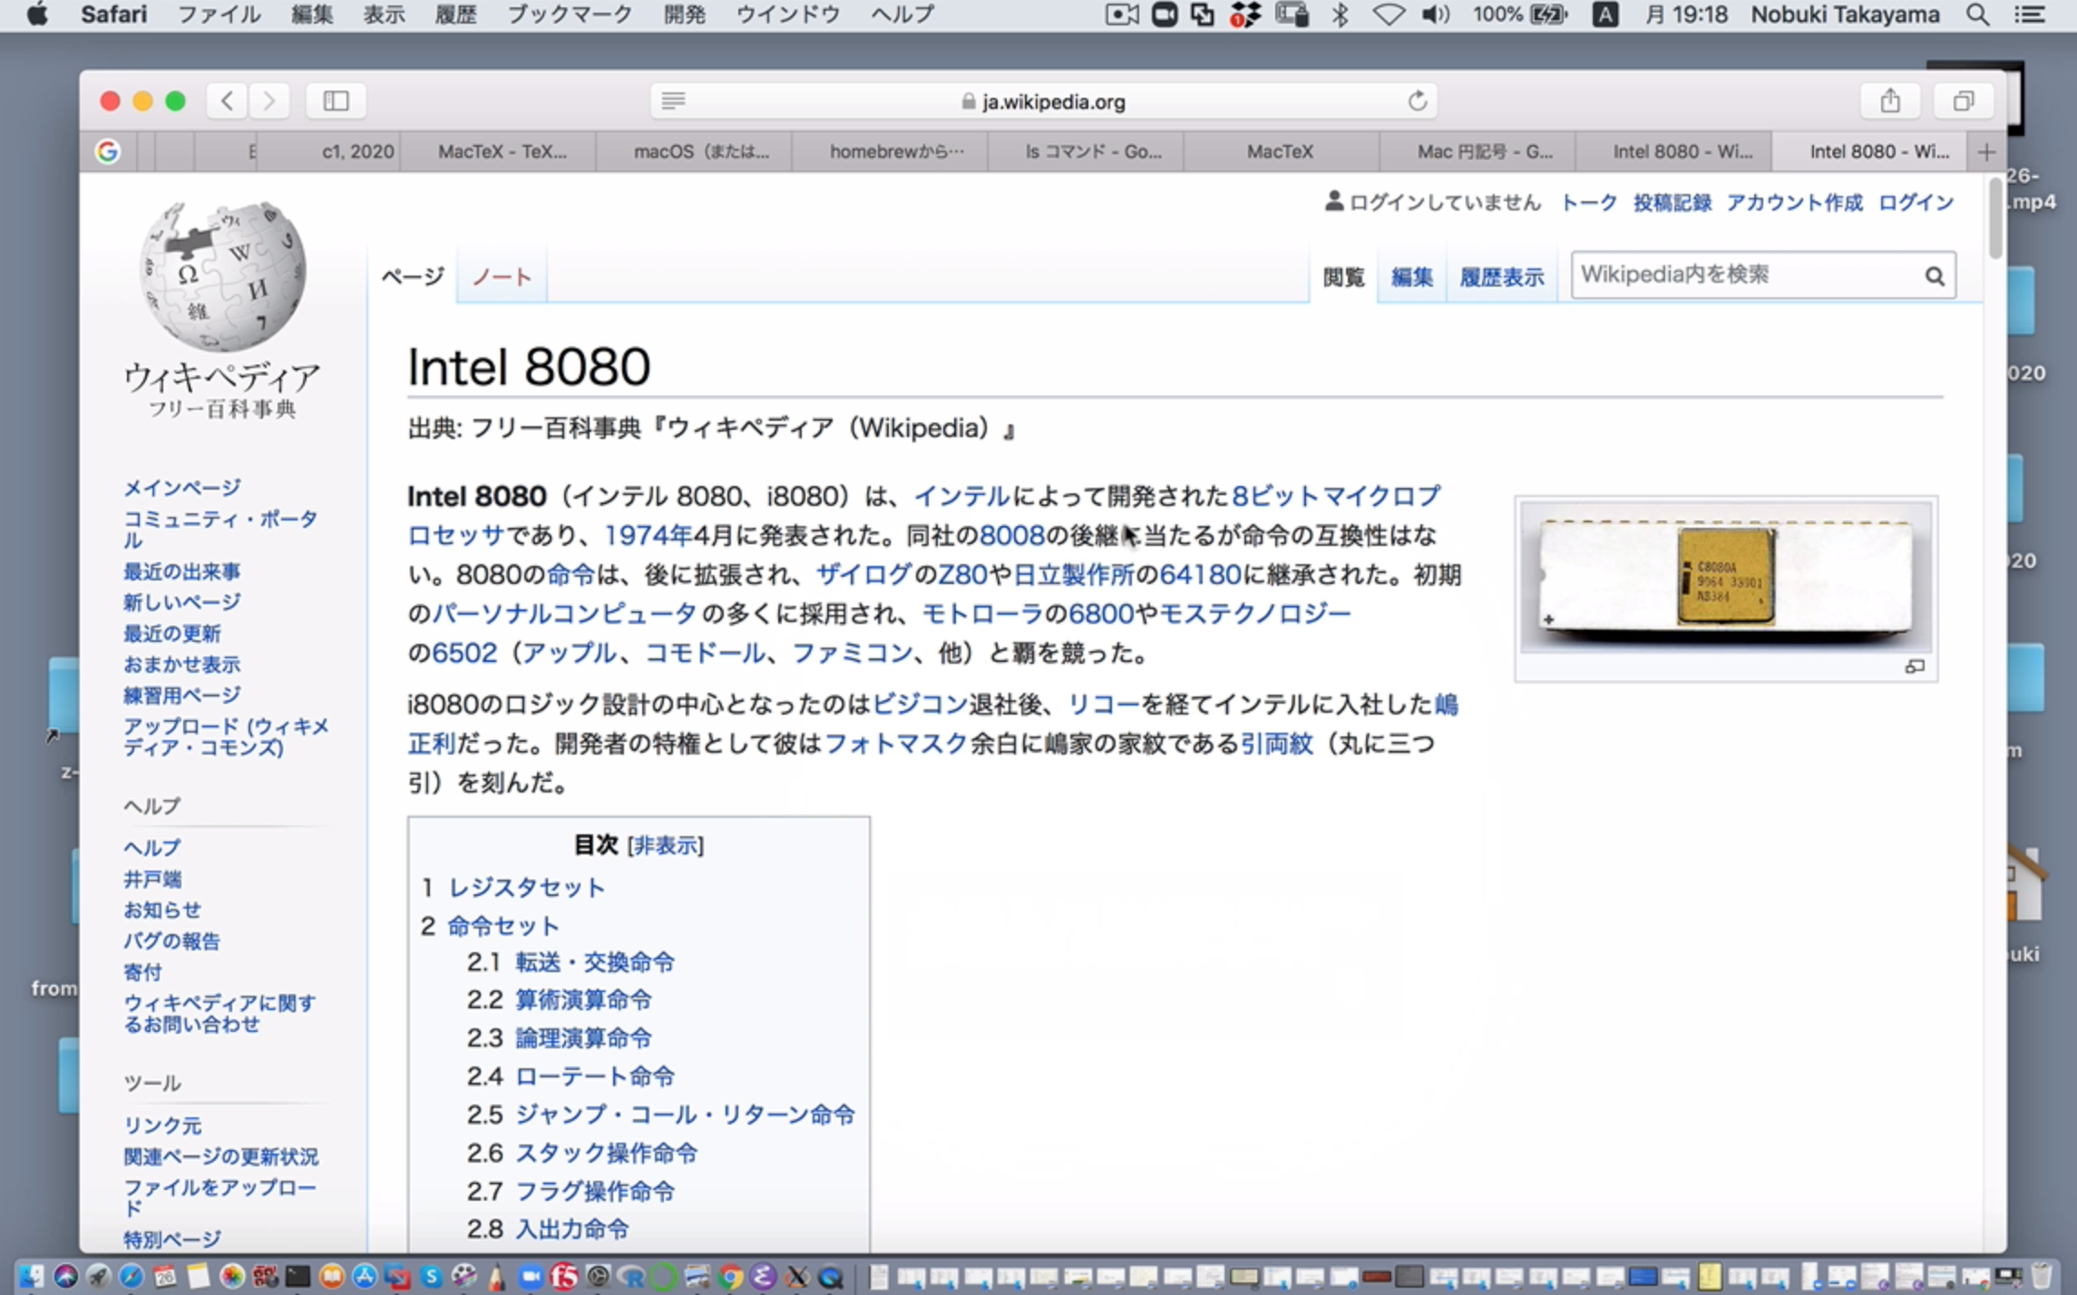The image size is (2077, 1295).
Task: Open the 編集 Wikipedia tab
Action: (x=1411, y=277)
